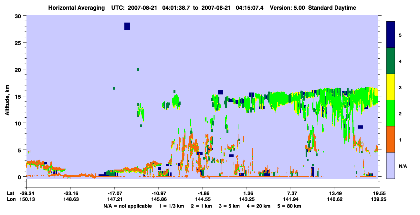Viewport: 420px width, 215px height.
Task: Click the bright green color bar segment labeled 2
Action: (391, 113)
